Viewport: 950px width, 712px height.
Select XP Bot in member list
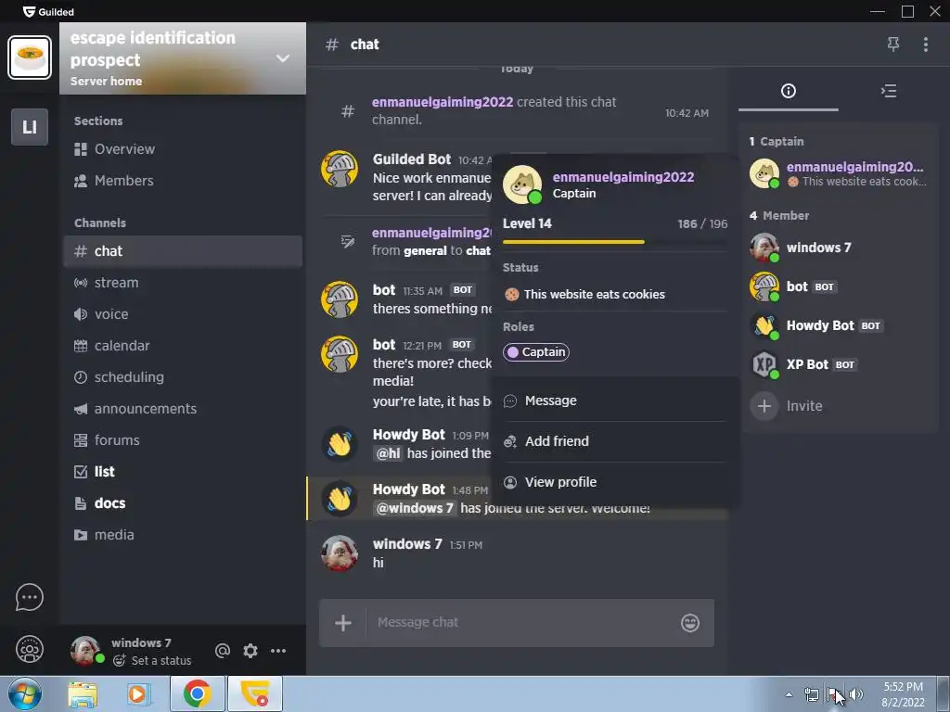(839, 364)
